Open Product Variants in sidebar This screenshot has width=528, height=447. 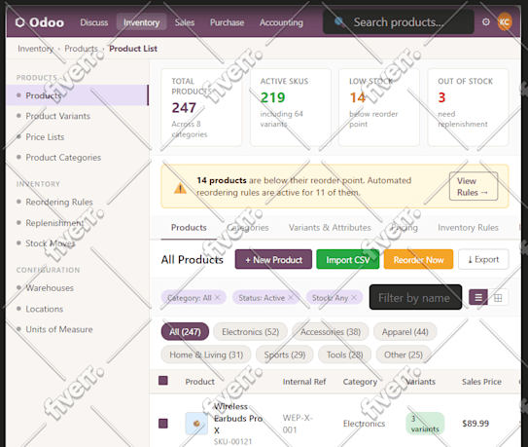[77, 116]
